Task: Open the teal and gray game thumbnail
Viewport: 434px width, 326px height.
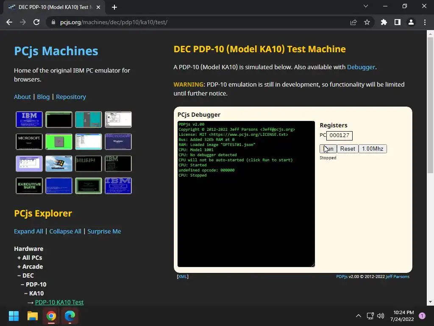Action: coord(88,119)
